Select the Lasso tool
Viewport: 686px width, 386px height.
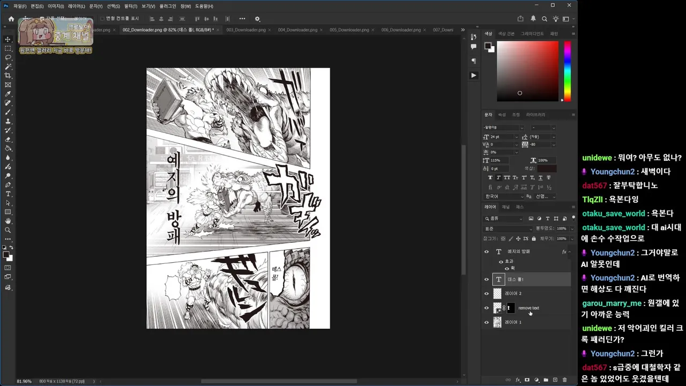tap(8, 57)
